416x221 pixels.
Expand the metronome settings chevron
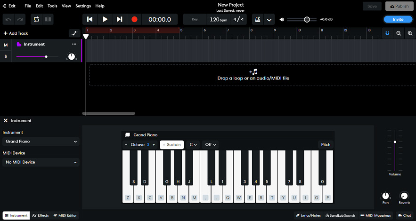coord(269,20)
